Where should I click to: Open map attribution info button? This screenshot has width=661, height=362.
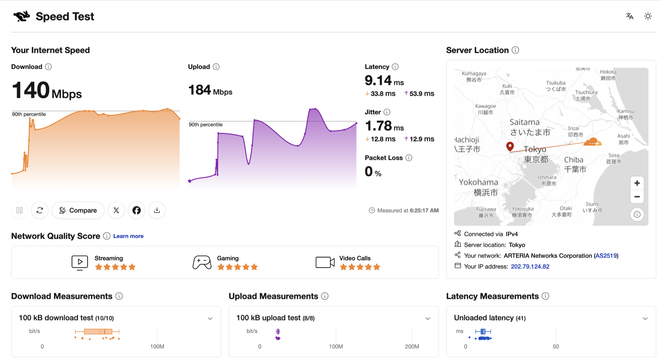637,214
